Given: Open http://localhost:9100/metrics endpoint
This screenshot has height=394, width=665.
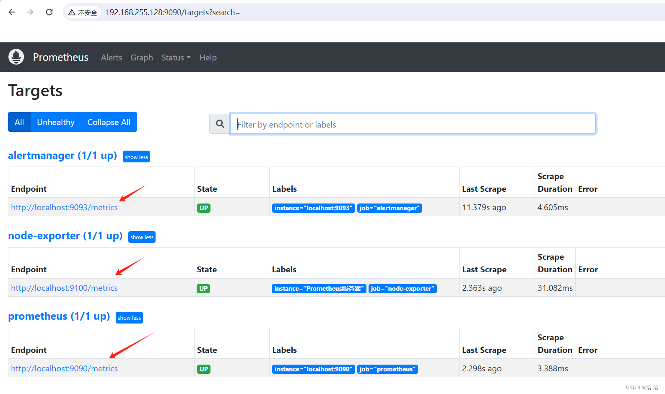Looking at the screenshot, I should [65, 288].
